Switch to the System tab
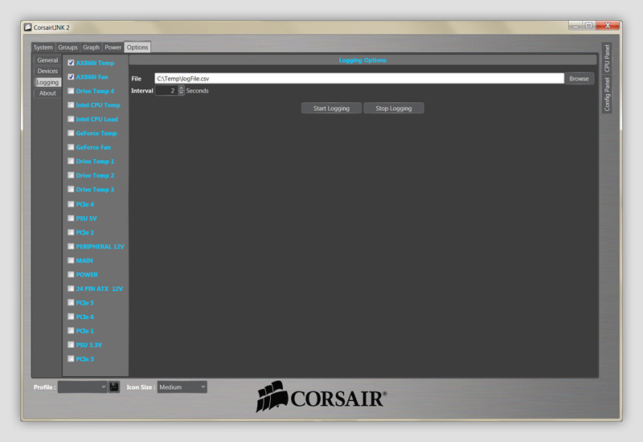The image size is (643, 442). (x=43, y=47)
